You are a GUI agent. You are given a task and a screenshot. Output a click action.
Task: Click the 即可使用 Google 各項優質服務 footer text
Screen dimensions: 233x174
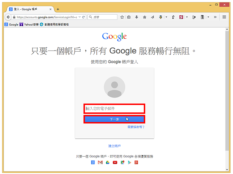[131, 156]
